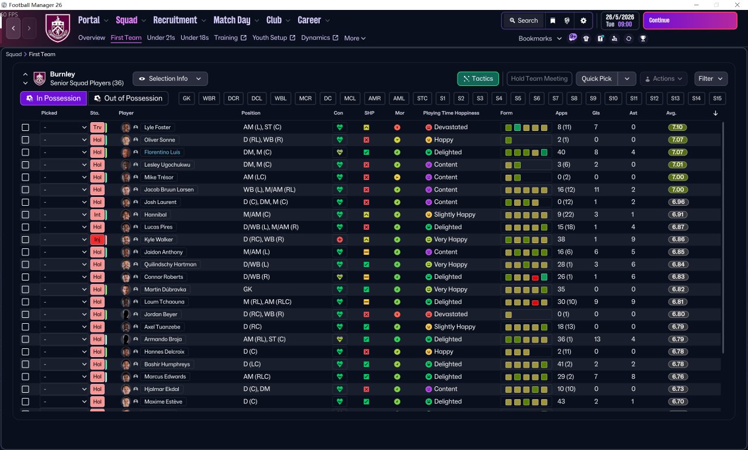Open the notifications speech bubble with 9+

tap(573, 38)
